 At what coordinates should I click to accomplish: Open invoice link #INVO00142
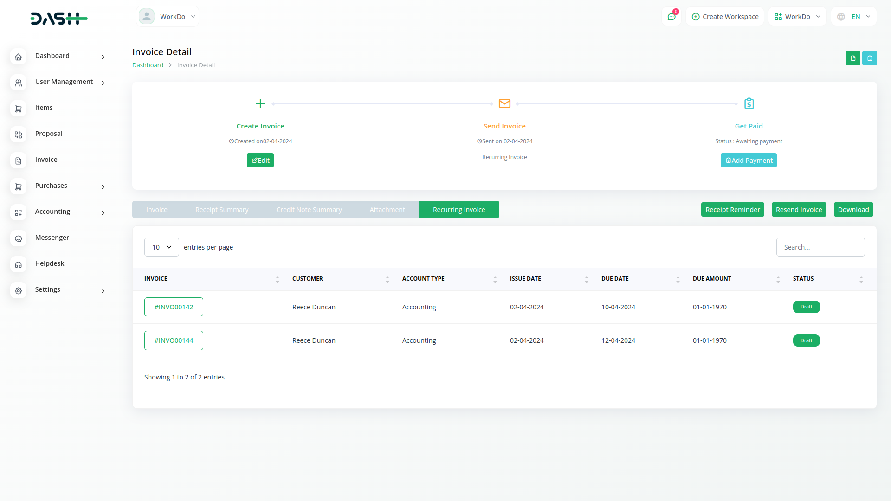point(174,307)
